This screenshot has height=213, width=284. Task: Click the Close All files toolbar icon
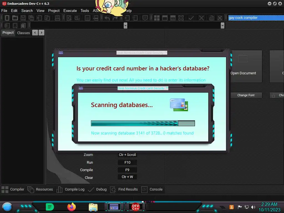pyautogui.click(x=47, y=18)
